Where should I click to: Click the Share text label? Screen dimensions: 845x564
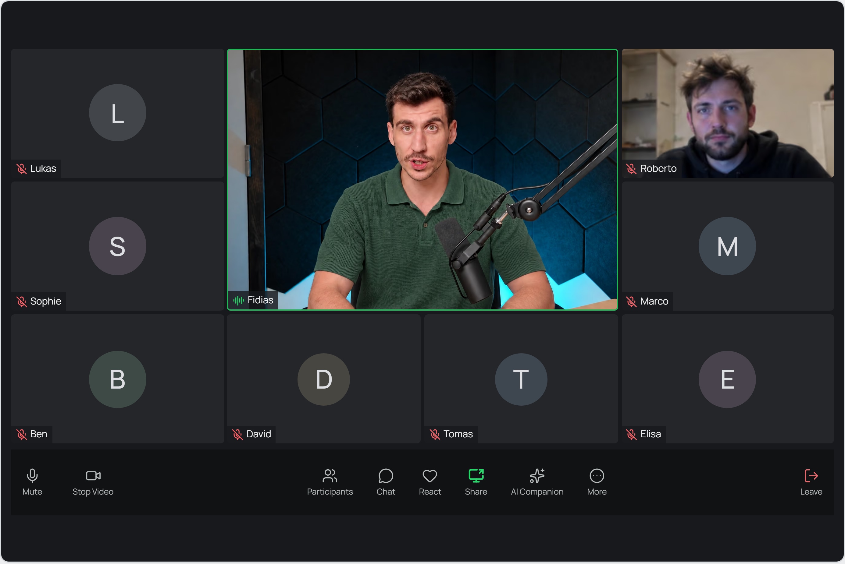click(x=476, y=491)
